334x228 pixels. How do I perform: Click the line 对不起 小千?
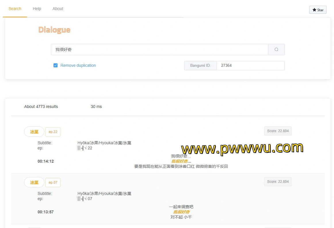pos(181,217)
